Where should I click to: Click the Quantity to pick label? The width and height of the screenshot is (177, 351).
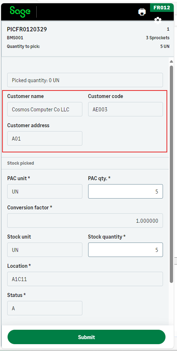(23, 46)
